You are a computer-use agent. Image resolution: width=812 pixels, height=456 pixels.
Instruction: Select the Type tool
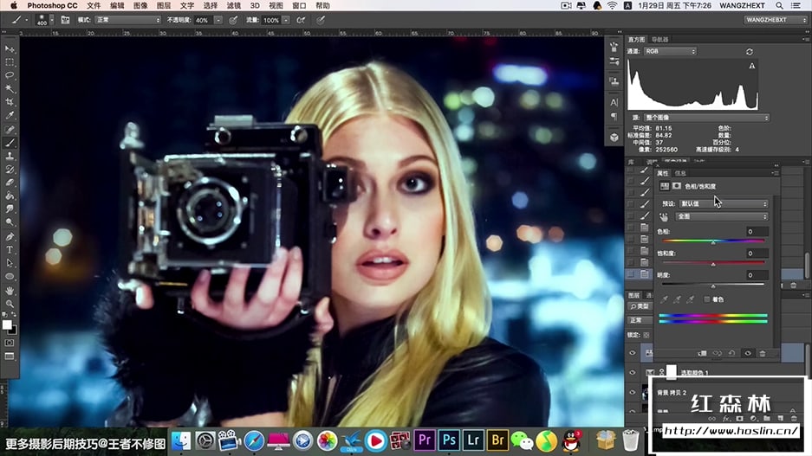[10, 250]
